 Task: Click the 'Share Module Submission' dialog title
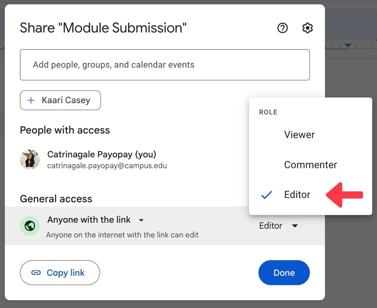[103, 28]
